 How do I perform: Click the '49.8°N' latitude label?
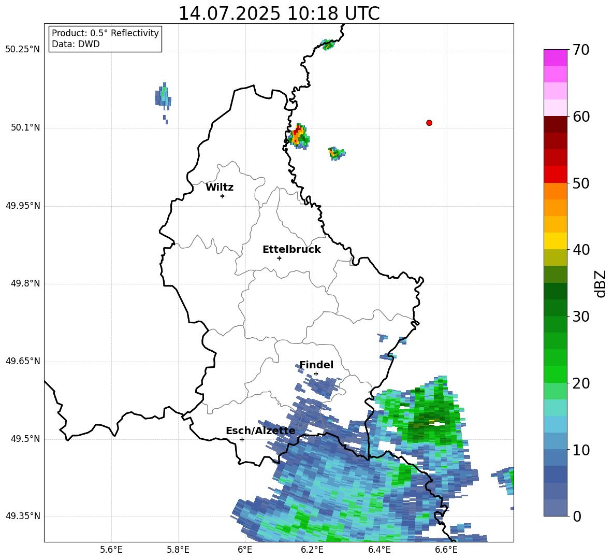(25, 283)
